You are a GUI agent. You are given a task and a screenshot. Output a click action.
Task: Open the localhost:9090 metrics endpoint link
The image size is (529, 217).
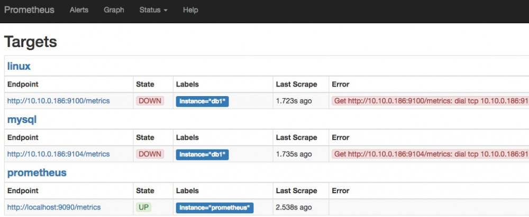53,207
